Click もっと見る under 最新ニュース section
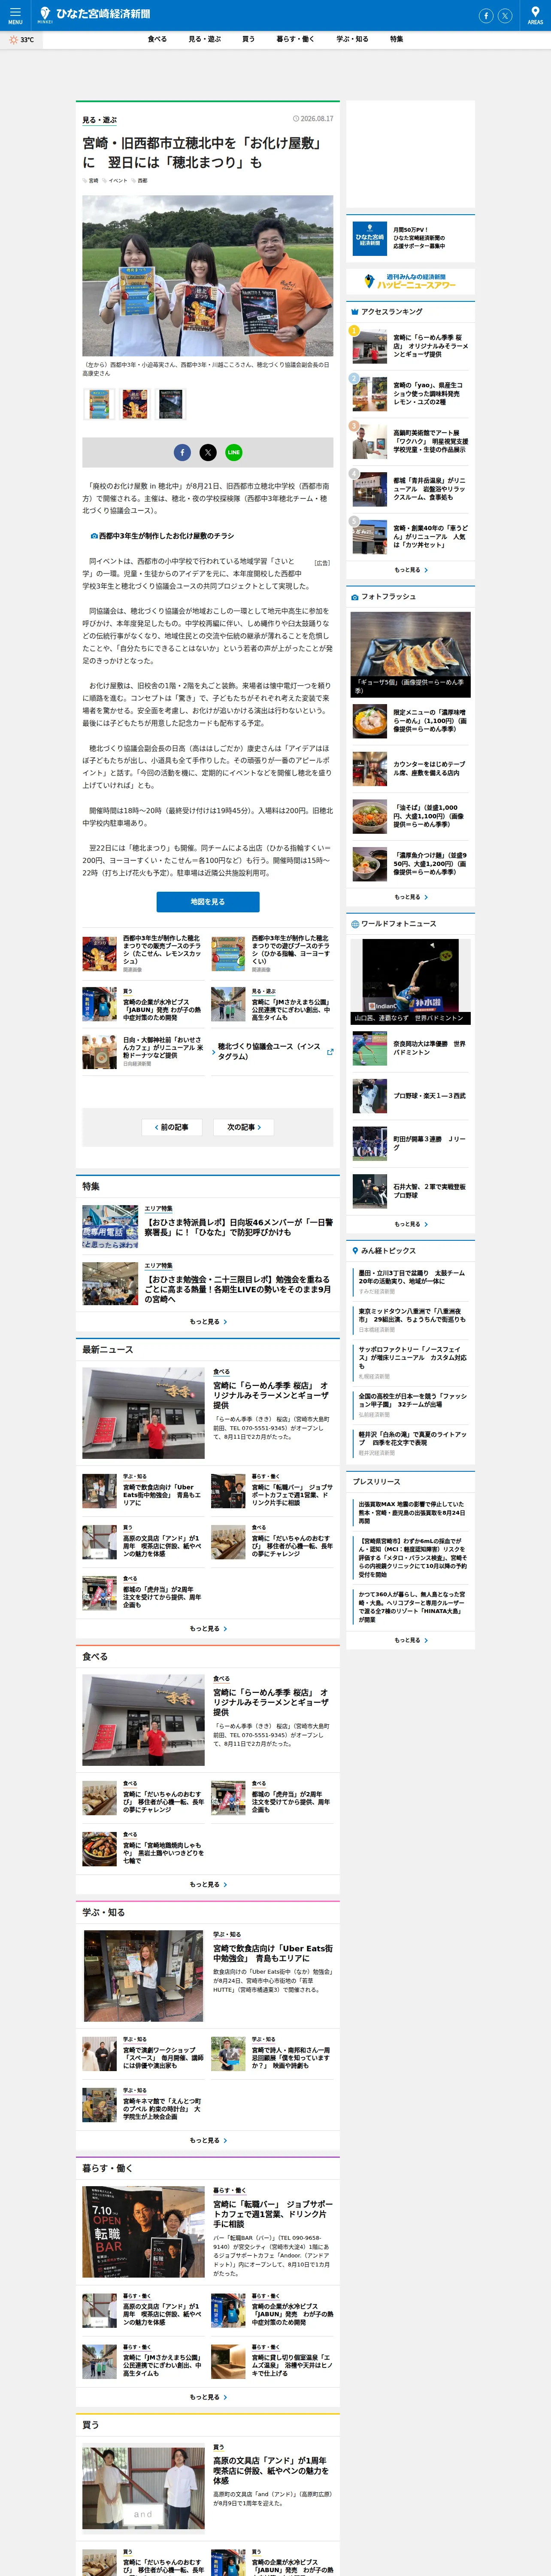The image size is (551, 2576). [x=208, y=1629]
